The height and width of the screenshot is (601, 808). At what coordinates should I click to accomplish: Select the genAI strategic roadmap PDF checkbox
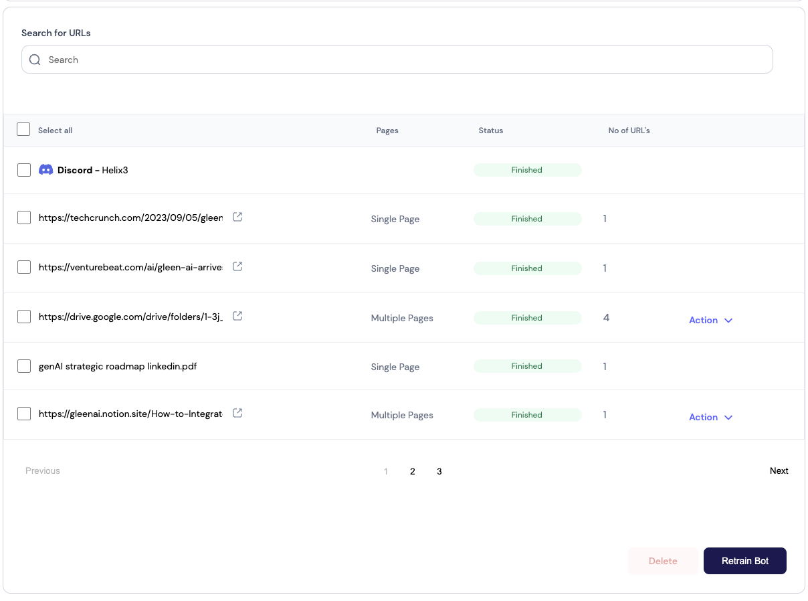click(24, 366)
